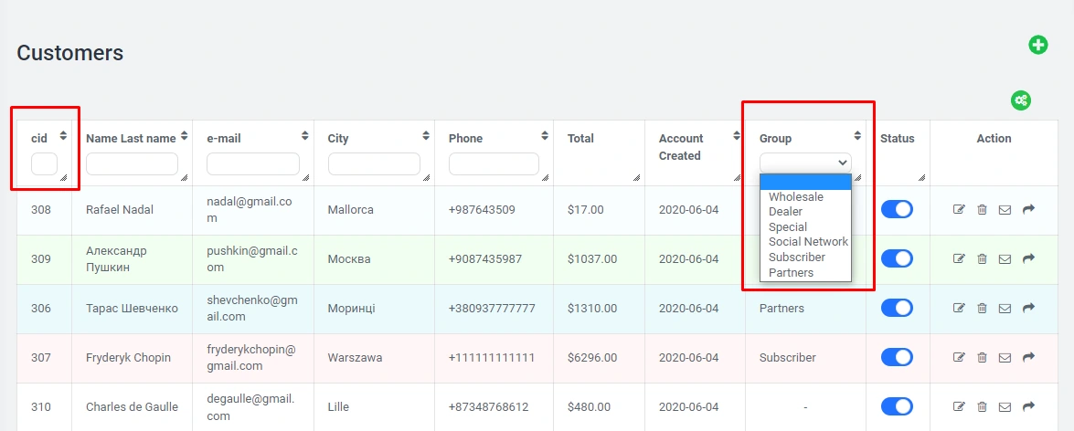Click trash icon in Charles de Gaulle row
Screen dimensions: 1074x431
(982, 406)
